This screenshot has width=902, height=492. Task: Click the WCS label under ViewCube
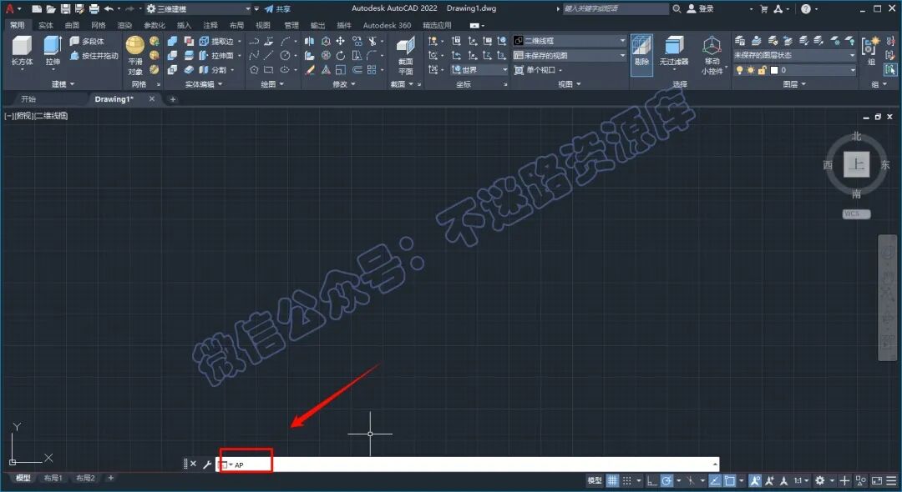coord(856,213)
